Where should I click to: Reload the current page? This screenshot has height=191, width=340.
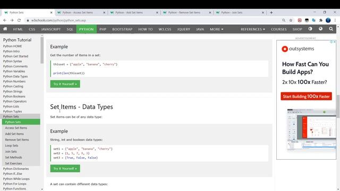pos(19,20)
